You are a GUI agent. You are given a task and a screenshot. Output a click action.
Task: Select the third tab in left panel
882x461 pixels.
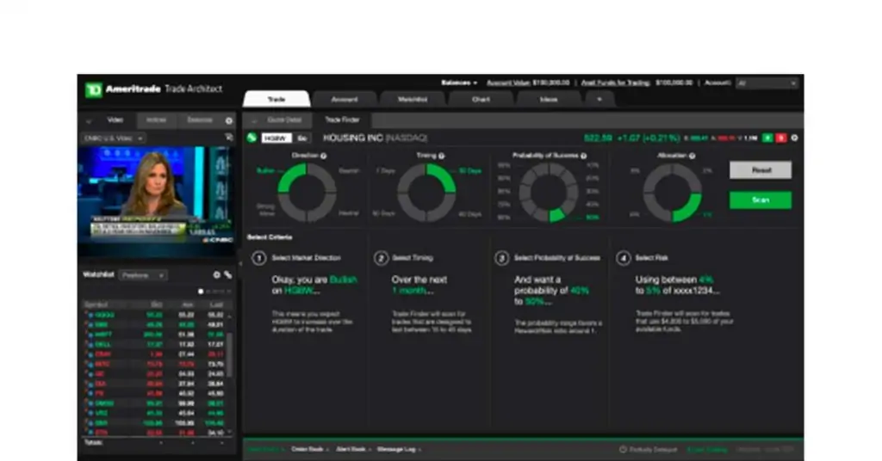(x=200, y=120)
